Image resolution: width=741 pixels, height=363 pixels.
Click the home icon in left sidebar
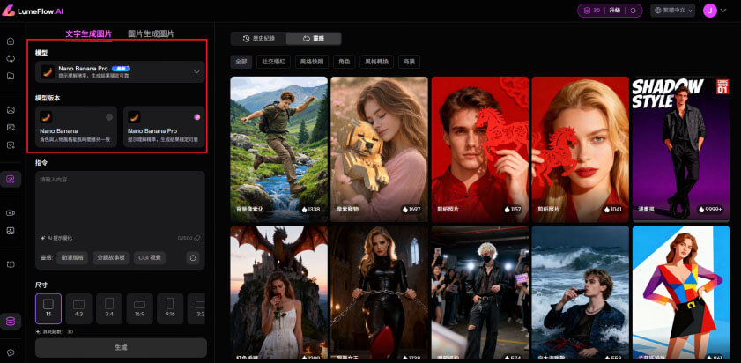(11, 41)
